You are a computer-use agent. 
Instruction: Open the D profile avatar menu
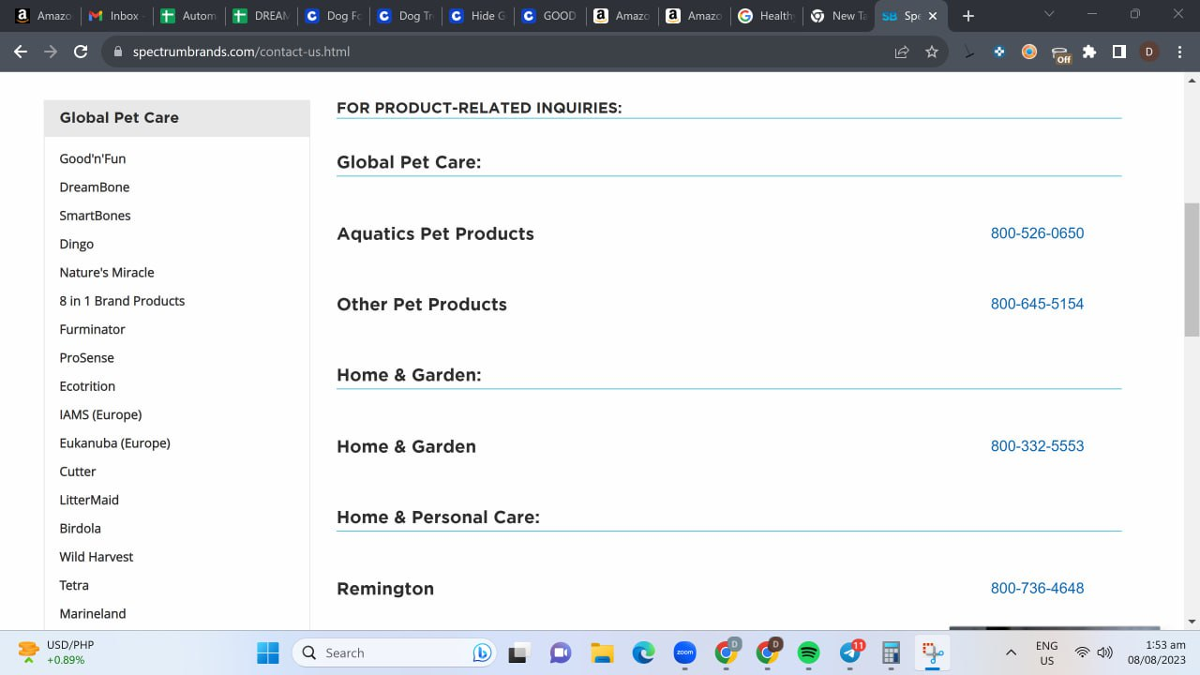(1149, 52)
